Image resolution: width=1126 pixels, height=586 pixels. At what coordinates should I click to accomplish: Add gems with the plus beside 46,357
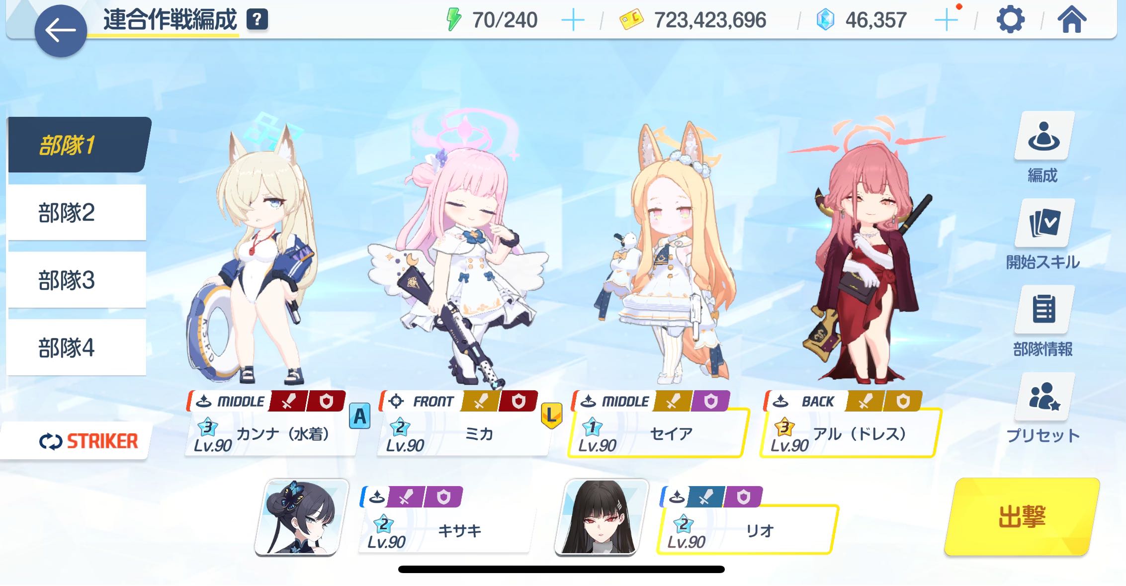pyautogui.click(x=946, y=20)
